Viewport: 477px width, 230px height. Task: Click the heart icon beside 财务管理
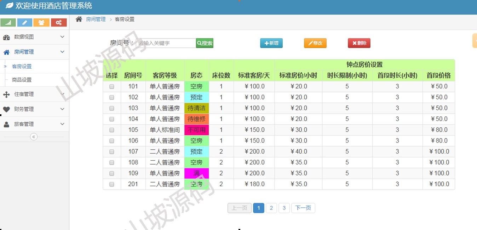click(x=6, y=109)
